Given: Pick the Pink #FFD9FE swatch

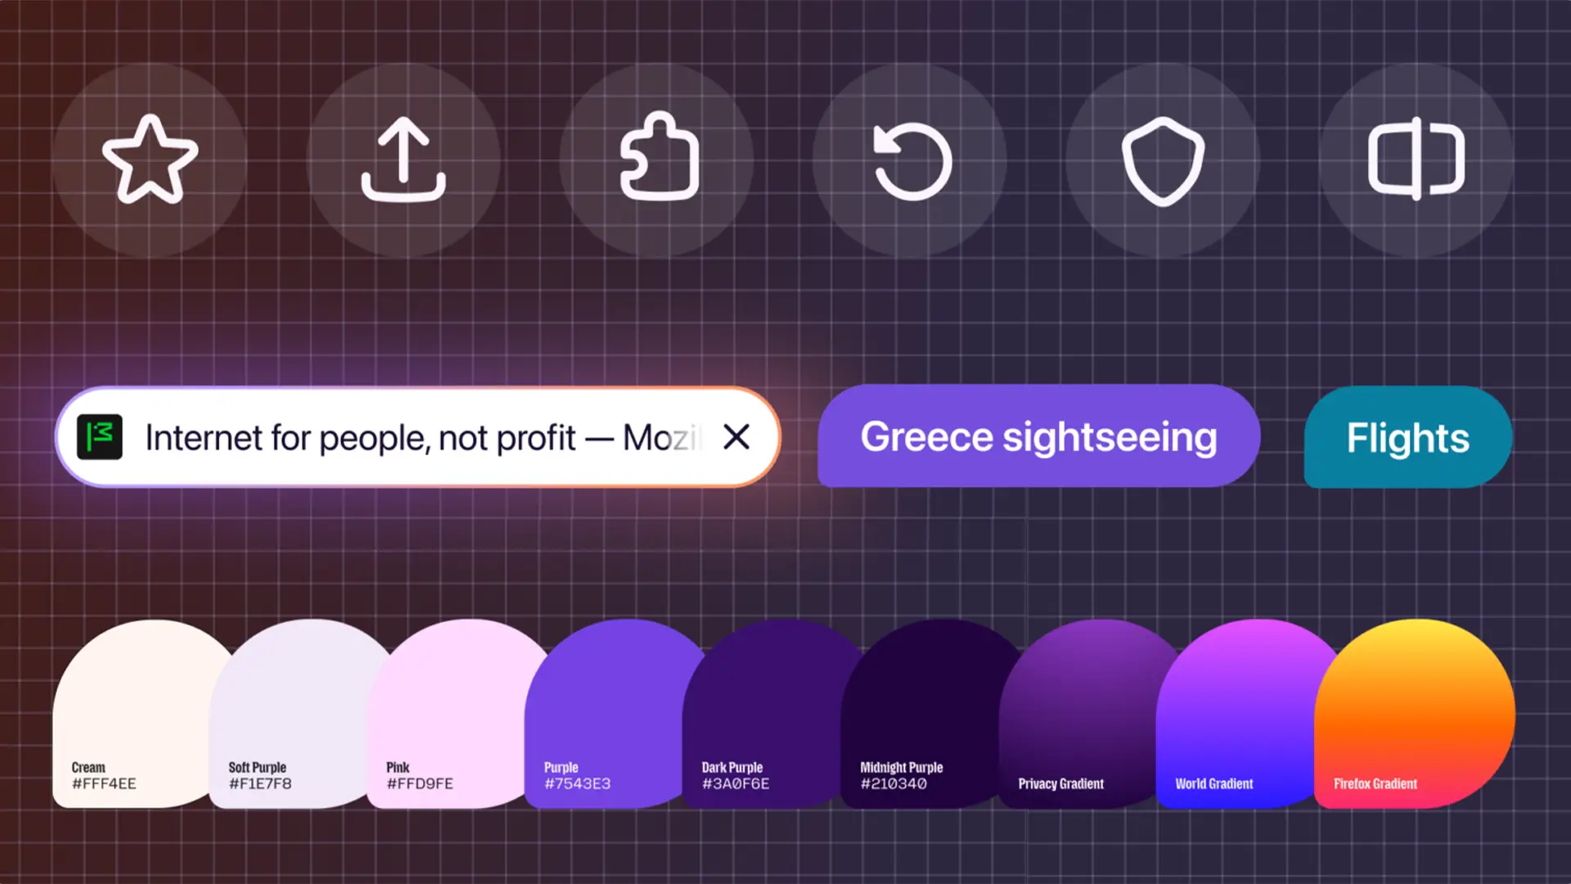Looking at the screenshot, I should (x=455, y=714).
